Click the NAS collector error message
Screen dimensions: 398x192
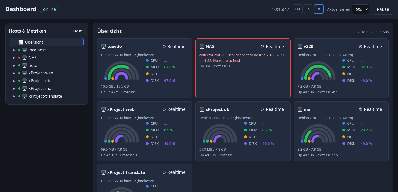click(x=242, y=58)
